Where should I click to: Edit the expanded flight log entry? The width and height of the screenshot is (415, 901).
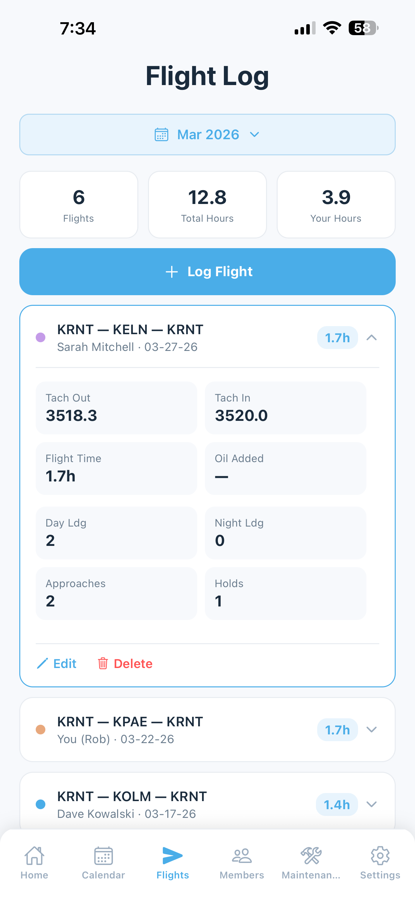coord(65,663)
